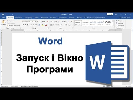Open the Change Case Aa dropdown
The height and width of the screenshot is (100, 133).
click(x=43, y=22)
